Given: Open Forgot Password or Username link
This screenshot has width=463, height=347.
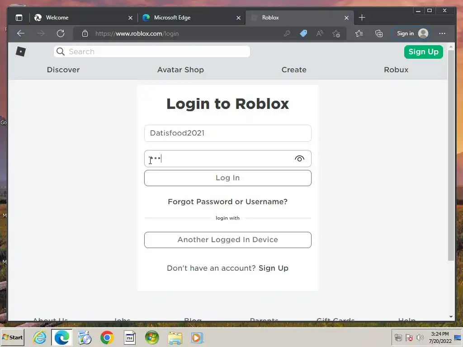Looking at the screenshot, I should click(x=228, y=202).
